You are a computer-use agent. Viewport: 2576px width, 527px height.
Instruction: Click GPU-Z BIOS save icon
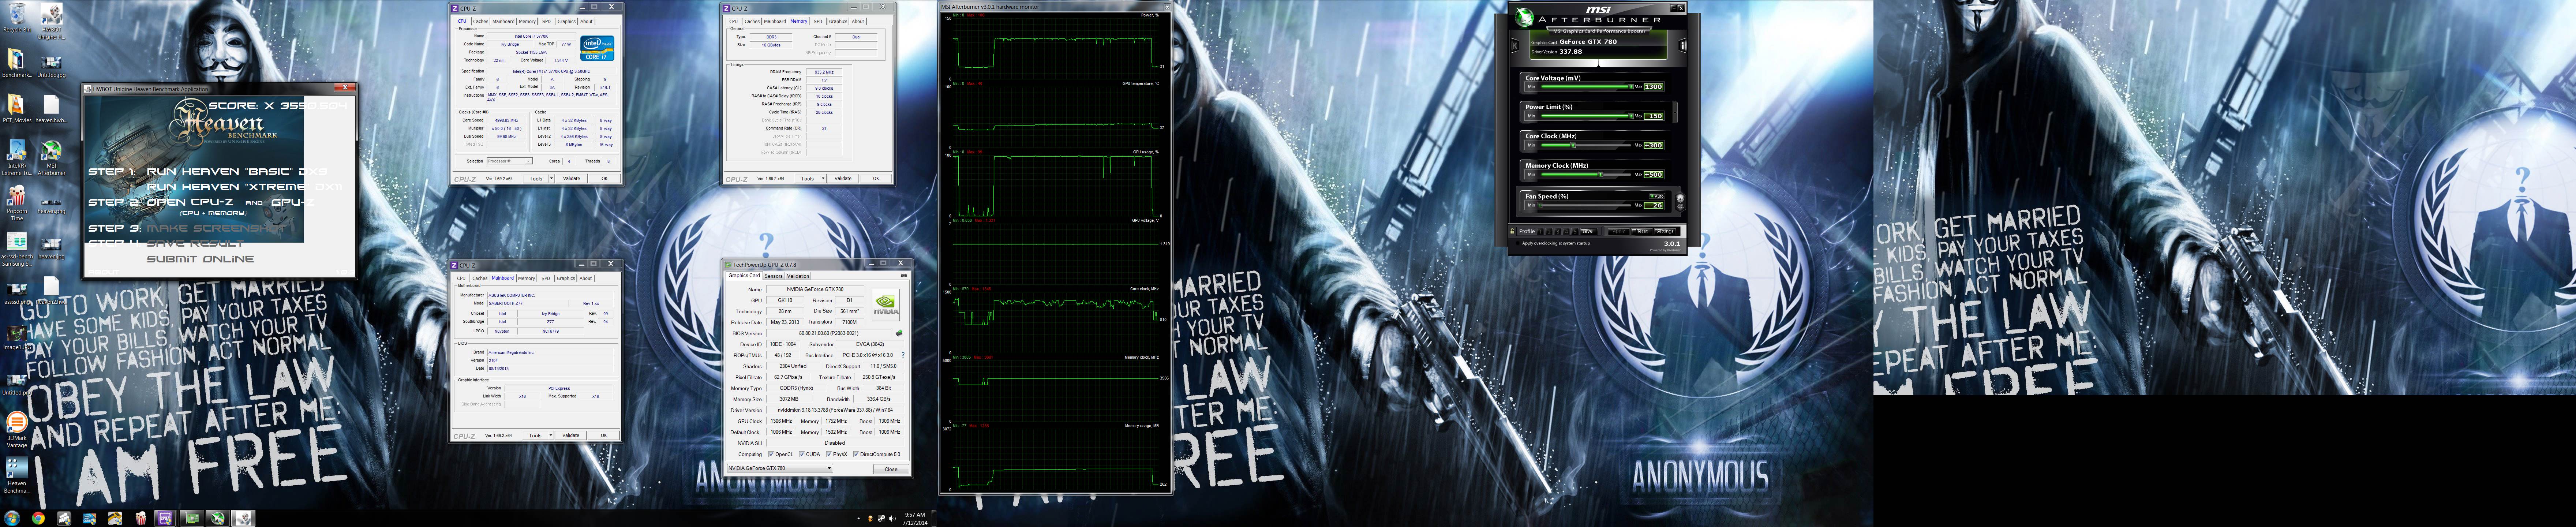coord(899,333)
